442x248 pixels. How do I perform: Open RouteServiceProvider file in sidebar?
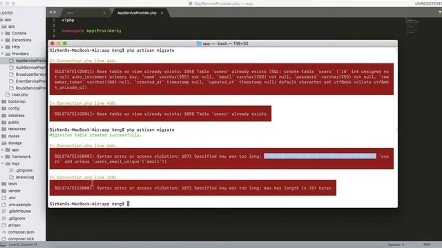tap(30, 88)
